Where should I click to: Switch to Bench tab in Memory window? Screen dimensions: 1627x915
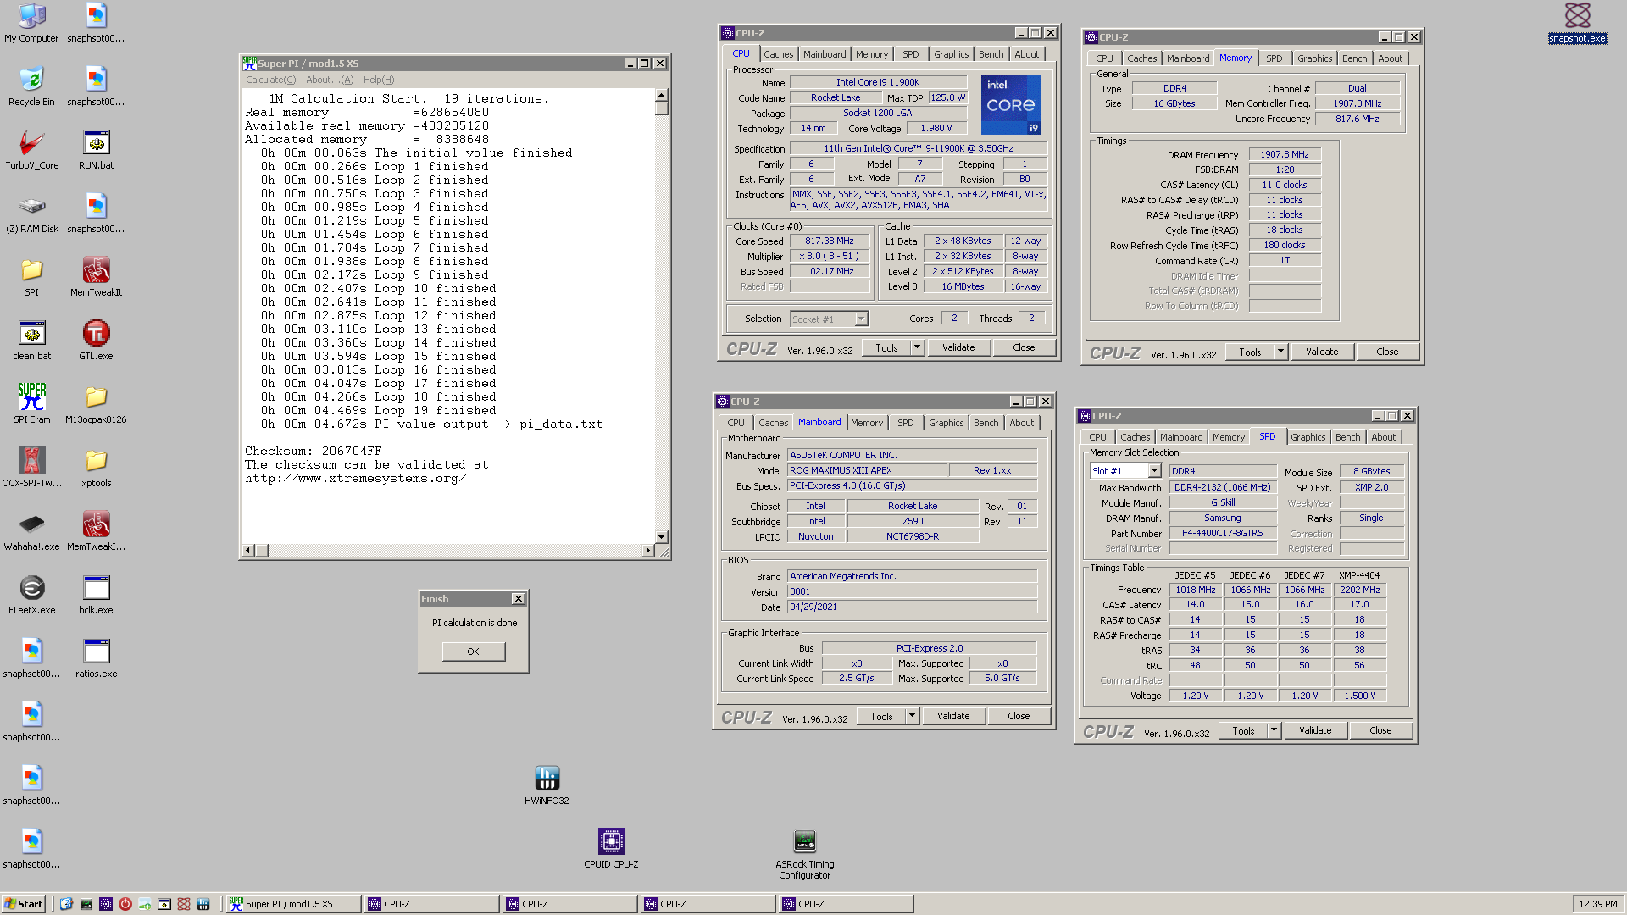click(x=1354, y=58)
